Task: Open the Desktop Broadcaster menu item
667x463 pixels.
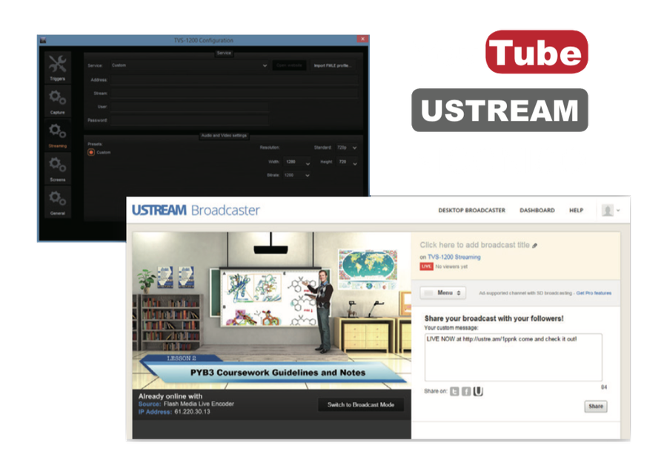Action: point(472,211)
